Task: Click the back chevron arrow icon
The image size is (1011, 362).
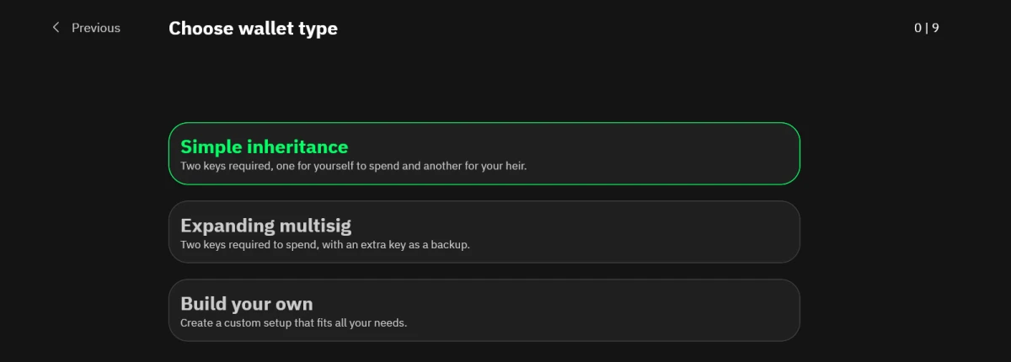Action: click(x=56, y=28)
